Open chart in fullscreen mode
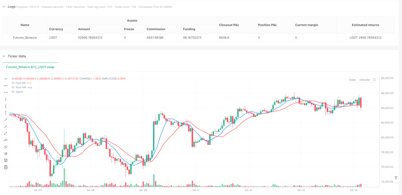 [x=374, y=80]
